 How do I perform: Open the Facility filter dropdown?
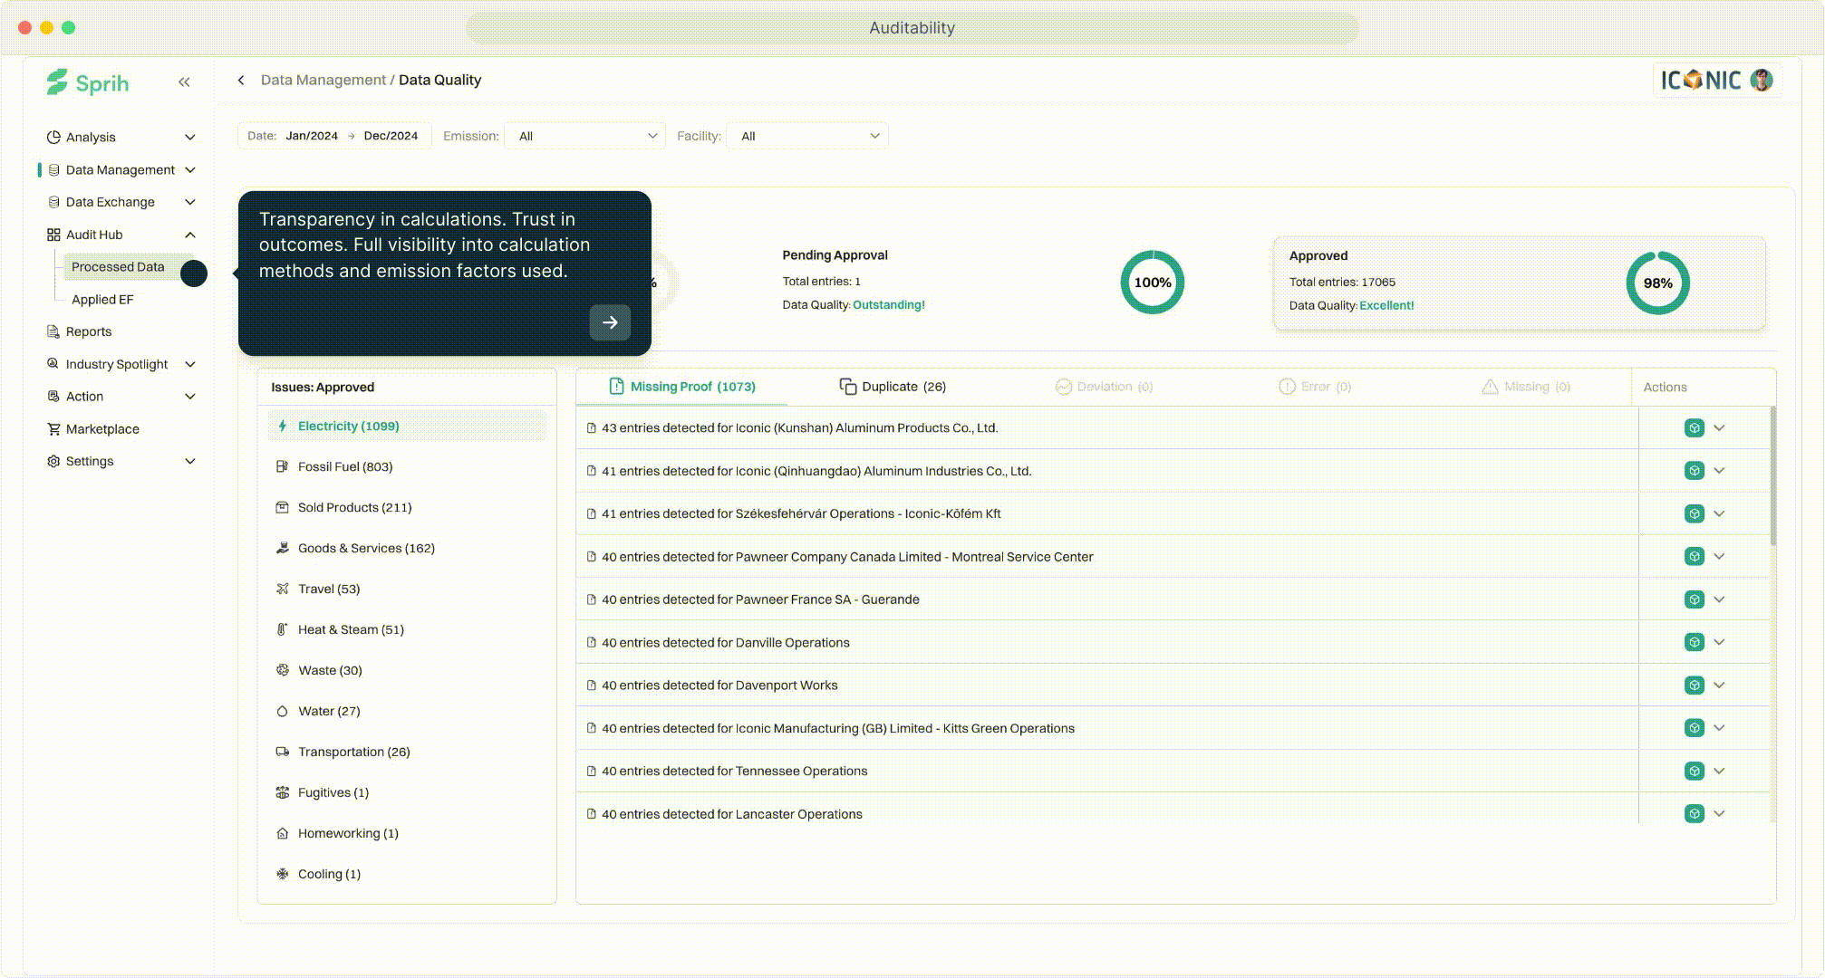pyautogui.click(x=808, y=136)
